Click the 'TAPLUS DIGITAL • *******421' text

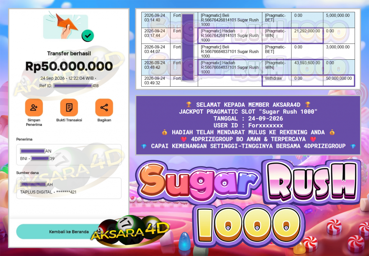click(x=48, y=192)
